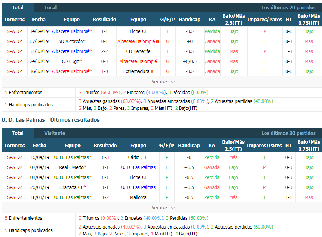Open Cádiz C.F. team link
Viewport: 322px width, 237px height.
coord(138,157)
